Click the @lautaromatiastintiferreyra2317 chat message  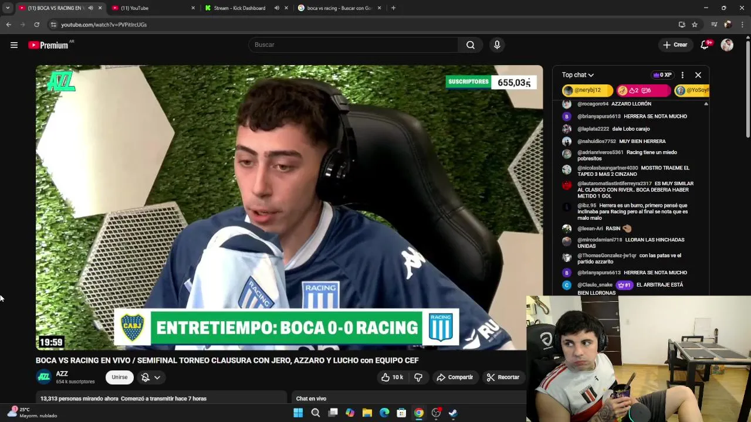tap(635, 190)
